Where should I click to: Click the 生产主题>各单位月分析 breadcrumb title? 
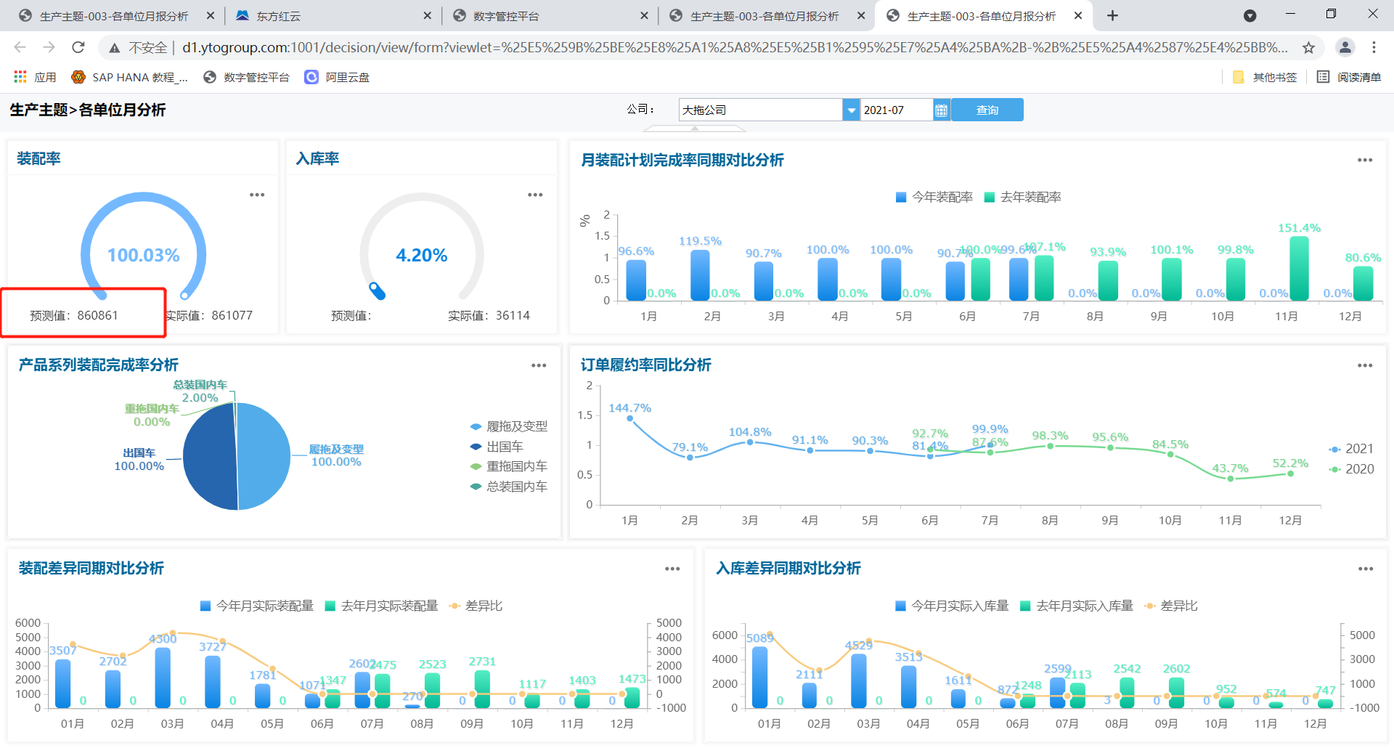[88, 110]
